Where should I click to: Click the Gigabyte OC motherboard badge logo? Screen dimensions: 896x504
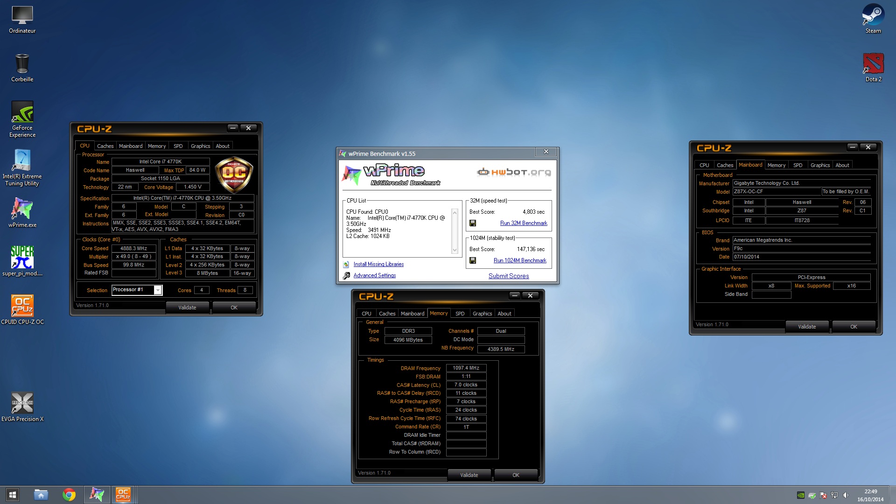coord(234,175)
